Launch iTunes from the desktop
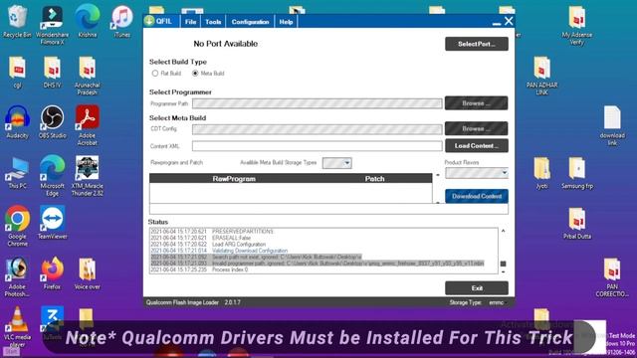The width and height of the screenshot is (637, 358). [121, 22]
